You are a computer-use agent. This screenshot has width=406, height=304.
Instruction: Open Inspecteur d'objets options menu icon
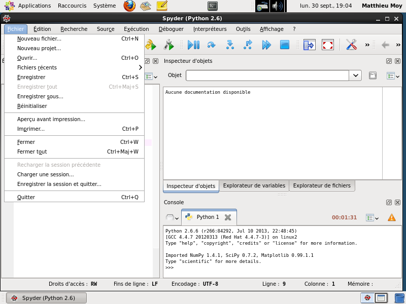(393, 75)
